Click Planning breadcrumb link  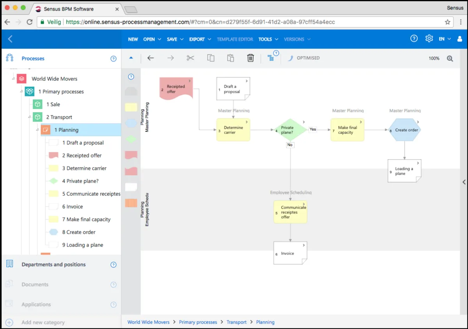(265, 322)
